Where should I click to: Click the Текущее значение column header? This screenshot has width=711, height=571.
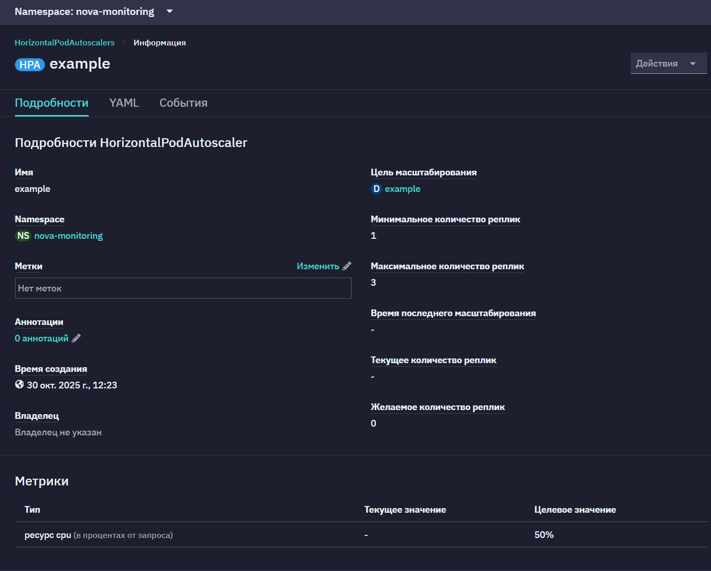(x=405, y=510)
